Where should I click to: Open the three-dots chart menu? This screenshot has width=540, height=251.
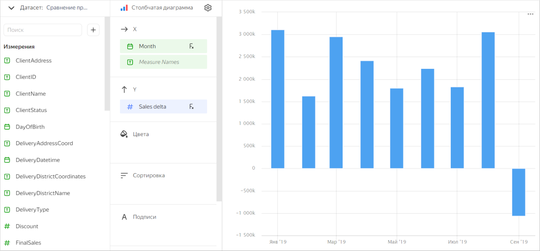click(x=530, y=14)
